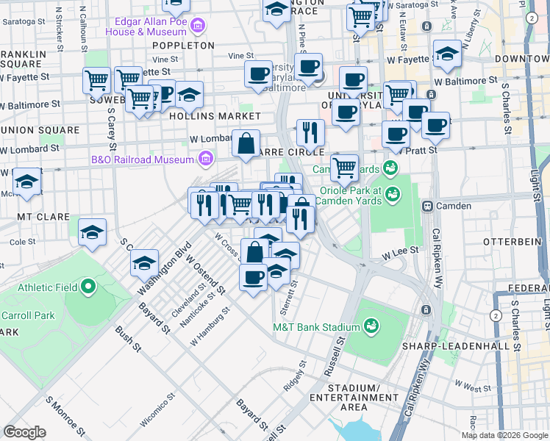The height and width of the screenshot is (441, 550).
Task: Click the Camden rail station icon
Action: click(427, 206)
